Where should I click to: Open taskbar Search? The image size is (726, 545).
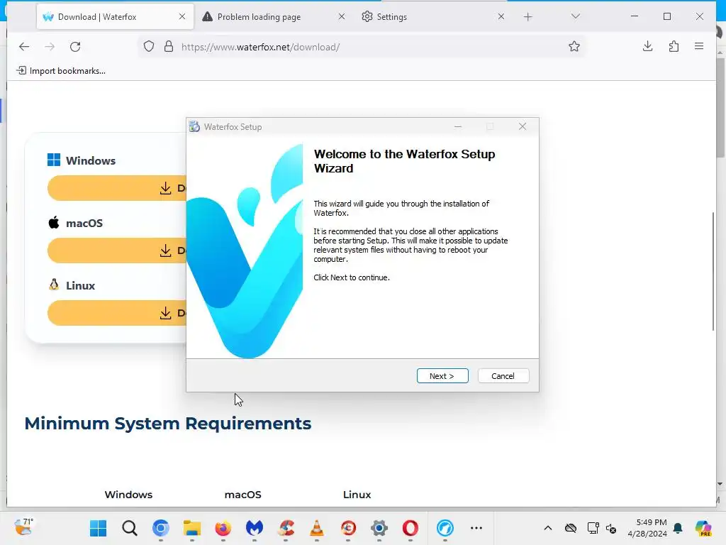click(x=130, y=528)
